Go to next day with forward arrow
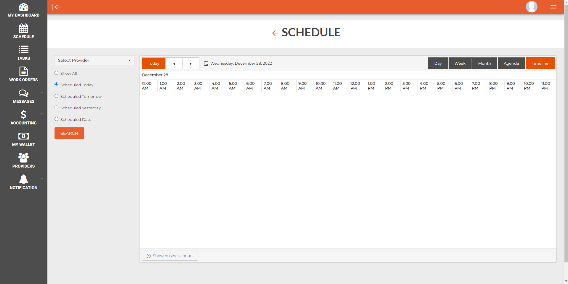This screenshot has width=568, height=284. pyautogui.click(x=191, y=64)
